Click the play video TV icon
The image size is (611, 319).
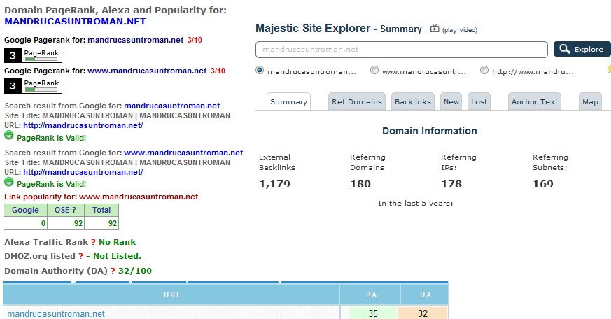435,29
